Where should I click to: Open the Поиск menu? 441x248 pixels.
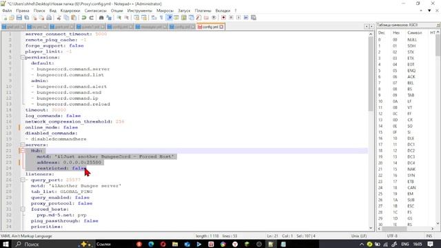click(x=39, y=11)
